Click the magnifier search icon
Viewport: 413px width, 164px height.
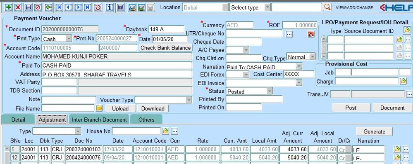(x=327, y=7)
